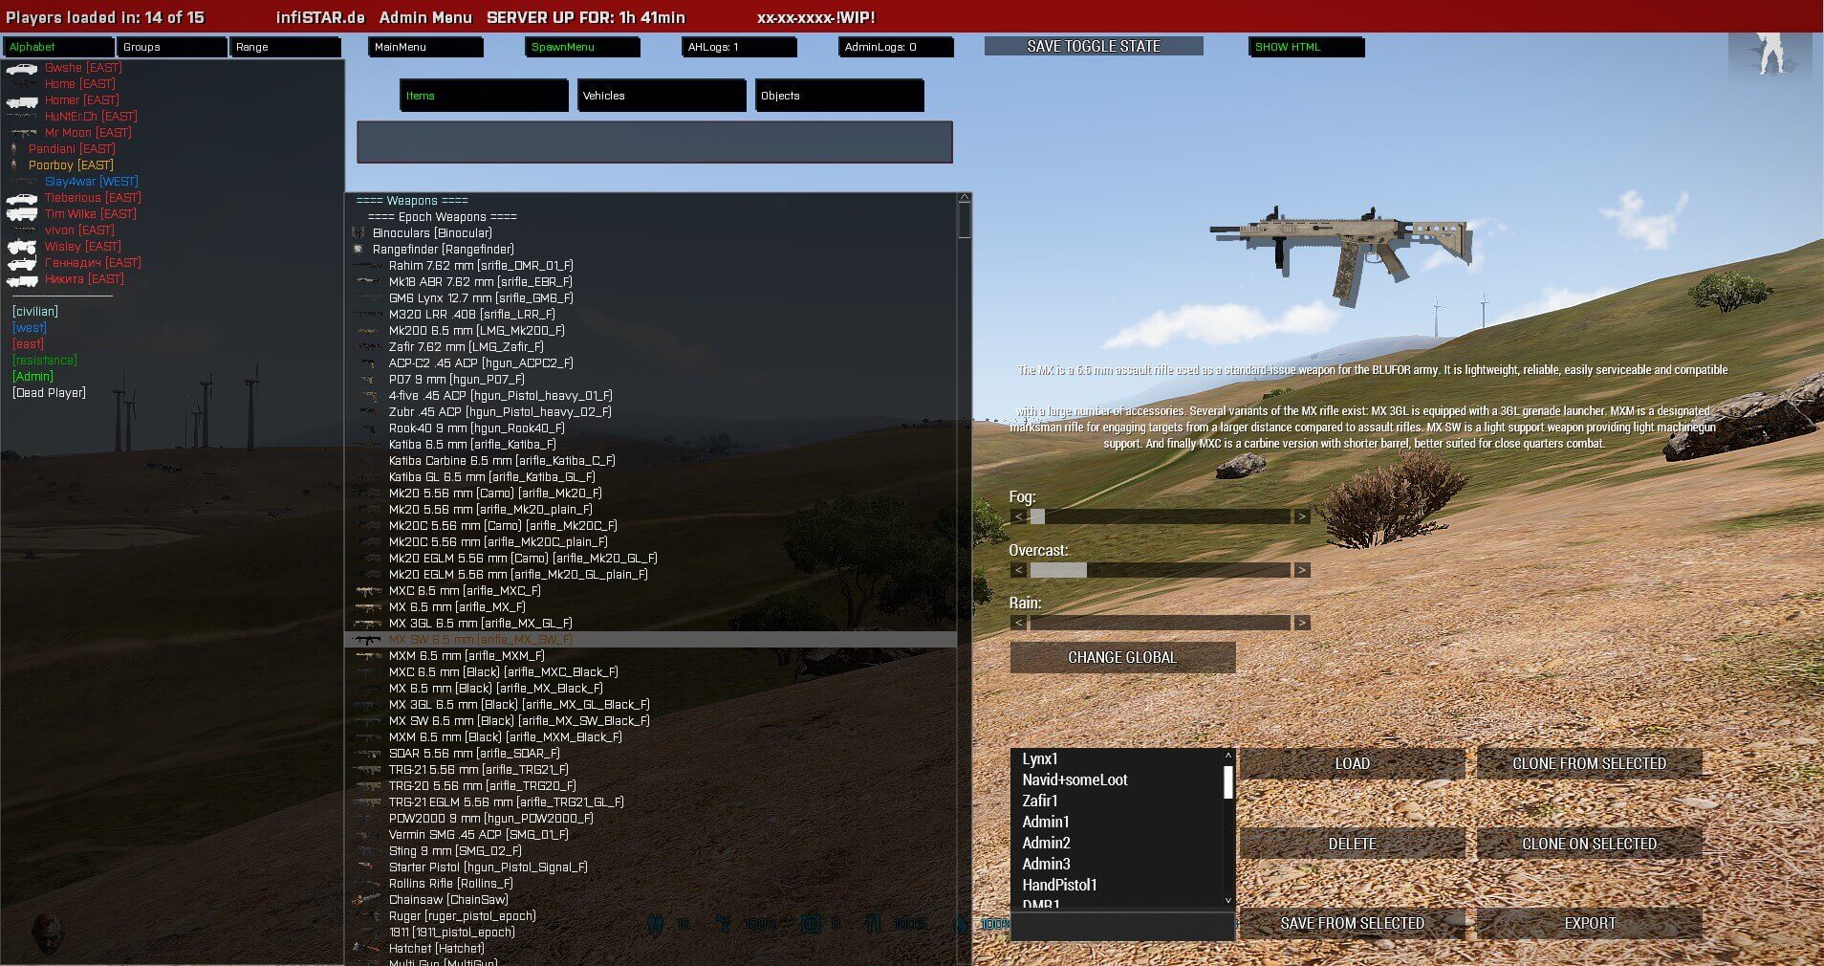Click the vehicle icon beside Никита [EAST]
1824x966 pixels.
21,279
